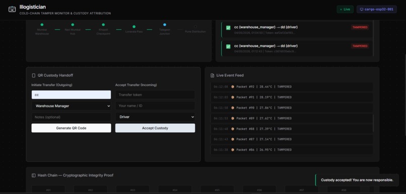Click the cargo-esp32-001 device badge
This screenshot has width=406, height=194.
point(376,10)
